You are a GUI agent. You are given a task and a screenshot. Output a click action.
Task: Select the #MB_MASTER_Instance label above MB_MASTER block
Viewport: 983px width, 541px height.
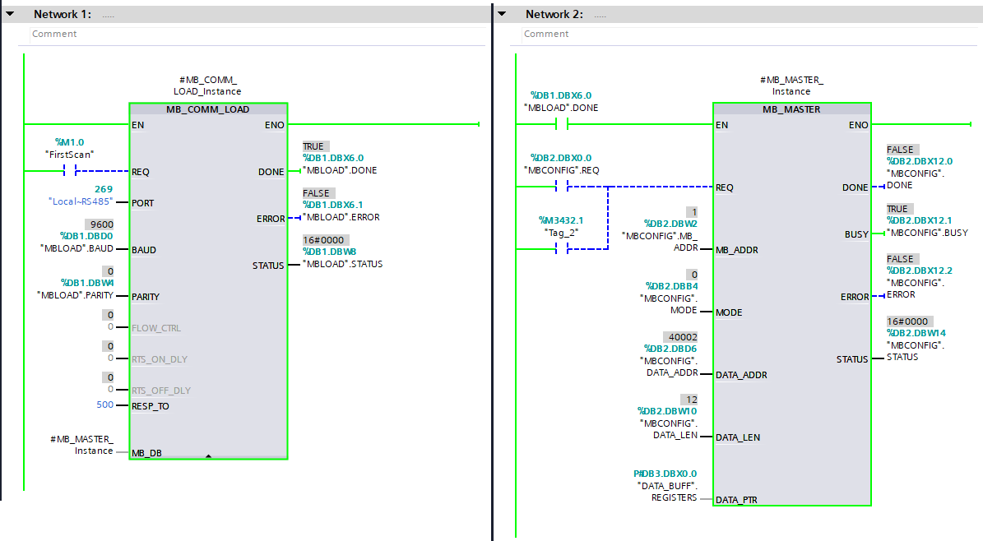[791, 86]
